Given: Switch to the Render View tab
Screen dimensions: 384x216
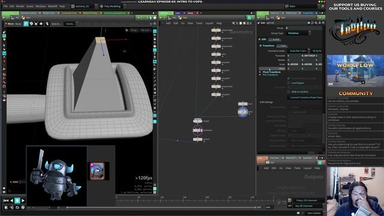Looking at the screenshot, I should (x=49, y=13).
